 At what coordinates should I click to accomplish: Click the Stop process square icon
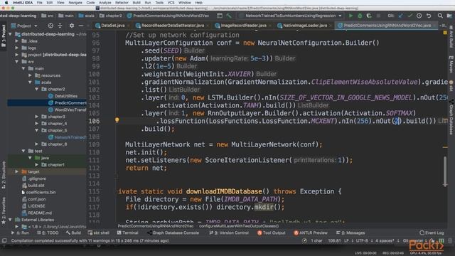coord(378,16)
